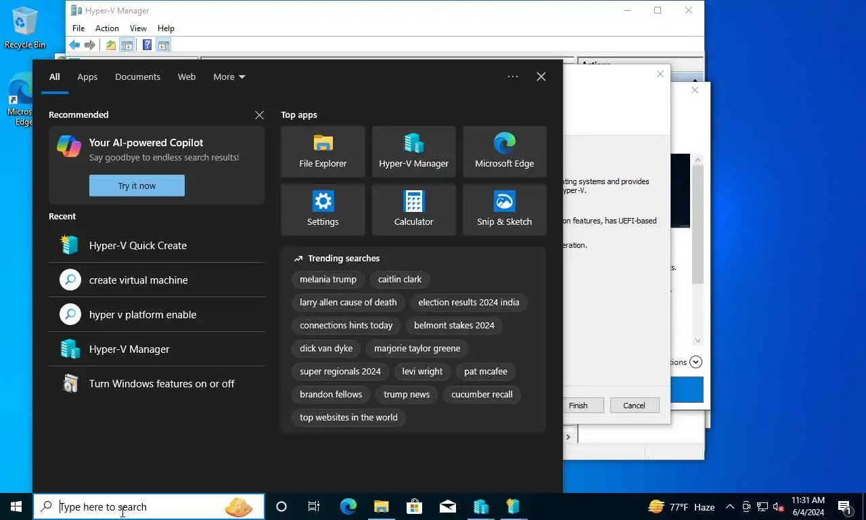This screenshot has width=866, height=520.
Task: Close the wizard dialog behind search
Action: [x=660, y=74]
